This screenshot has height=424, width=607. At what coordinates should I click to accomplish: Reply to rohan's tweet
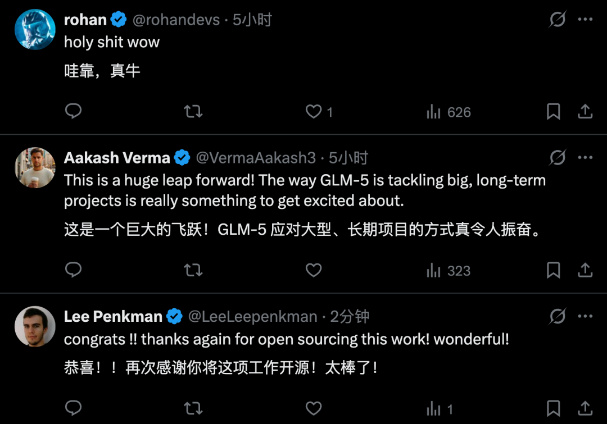pyautogui.click(x=74, y=112)
